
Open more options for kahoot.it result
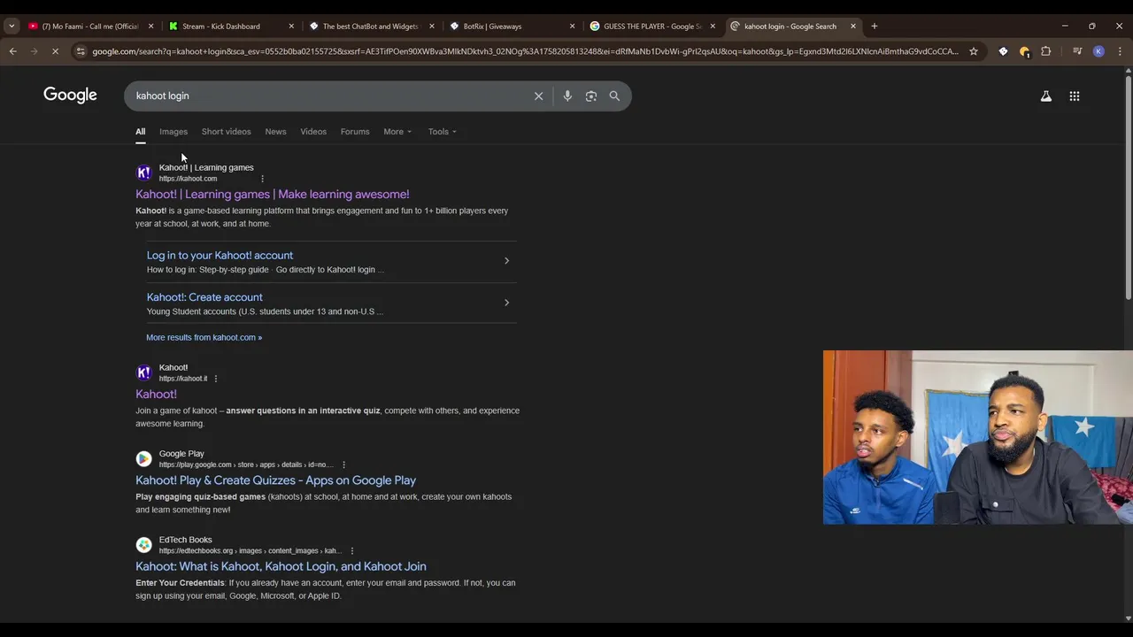215,379
